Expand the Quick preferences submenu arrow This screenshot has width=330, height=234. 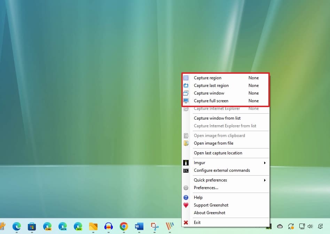point(265,180)
